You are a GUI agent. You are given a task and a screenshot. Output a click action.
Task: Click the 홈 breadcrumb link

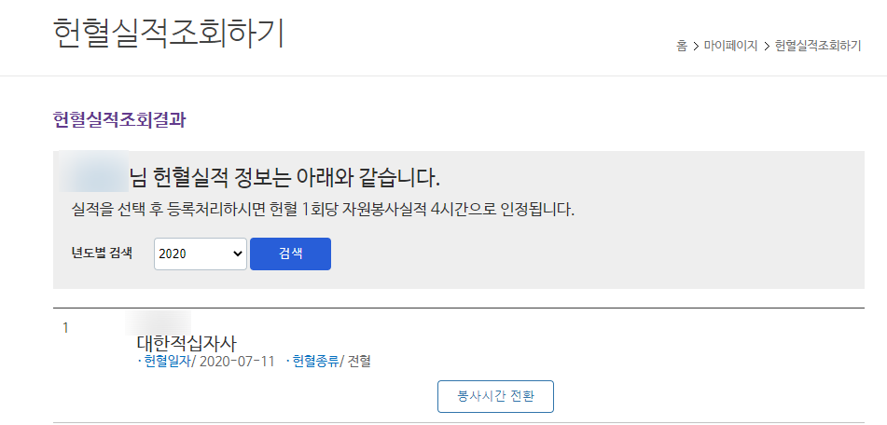pyautogui.click(x=682, y=46)
